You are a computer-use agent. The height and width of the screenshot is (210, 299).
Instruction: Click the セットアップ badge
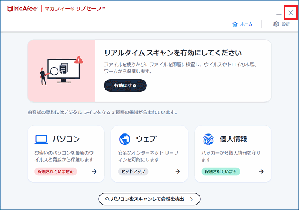(x=133, y=171)
